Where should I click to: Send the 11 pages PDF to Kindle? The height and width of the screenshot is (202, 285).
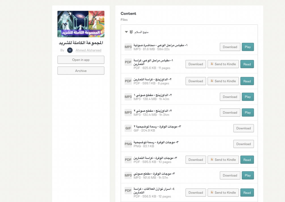click(223, 64)
